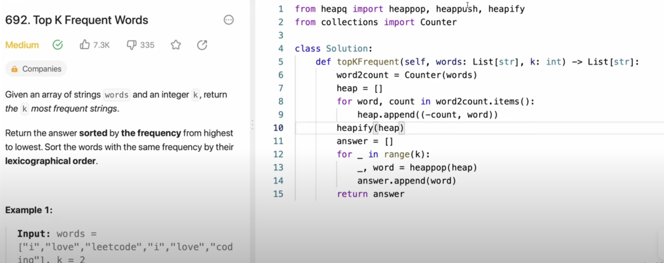This screenshot has width=664, height=263.
Task: Click the 335 dislikes count
Action: click(147, 45)
